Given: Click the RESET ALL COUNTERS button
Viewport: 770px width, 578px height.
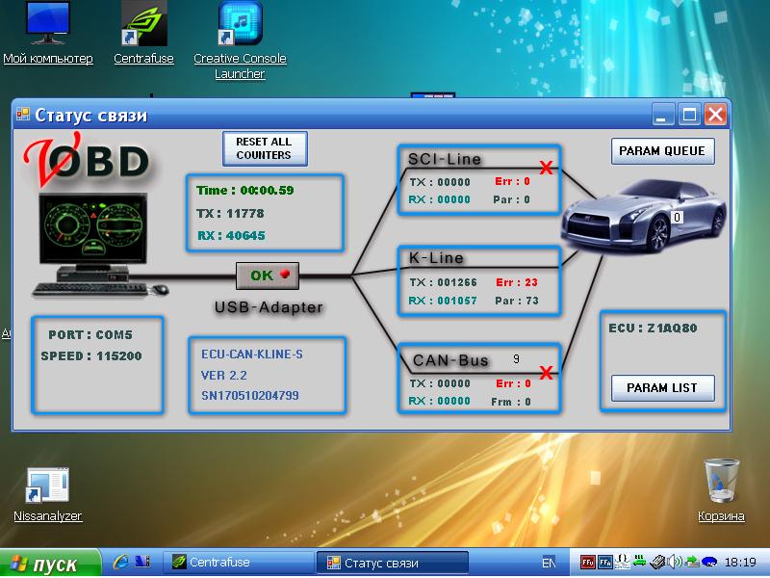Looking at the screenshot, I should click(264, 148).
